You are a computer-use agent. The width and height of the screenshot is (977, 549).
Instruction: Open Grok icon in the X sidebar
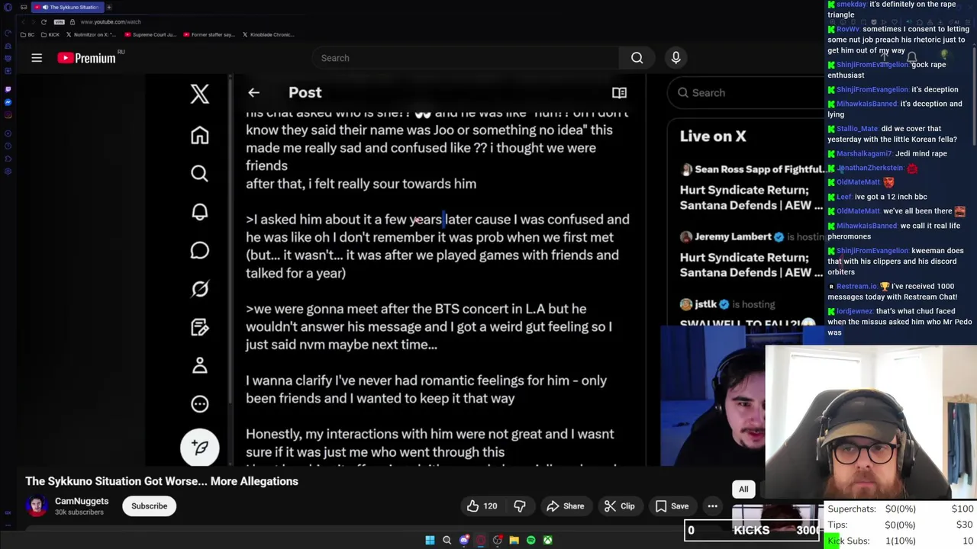tap(199, 289)
